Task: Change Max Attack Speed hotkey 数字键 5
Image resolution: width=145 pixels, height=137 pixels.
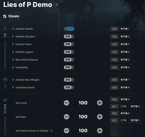Action: [x=125, y=60]
